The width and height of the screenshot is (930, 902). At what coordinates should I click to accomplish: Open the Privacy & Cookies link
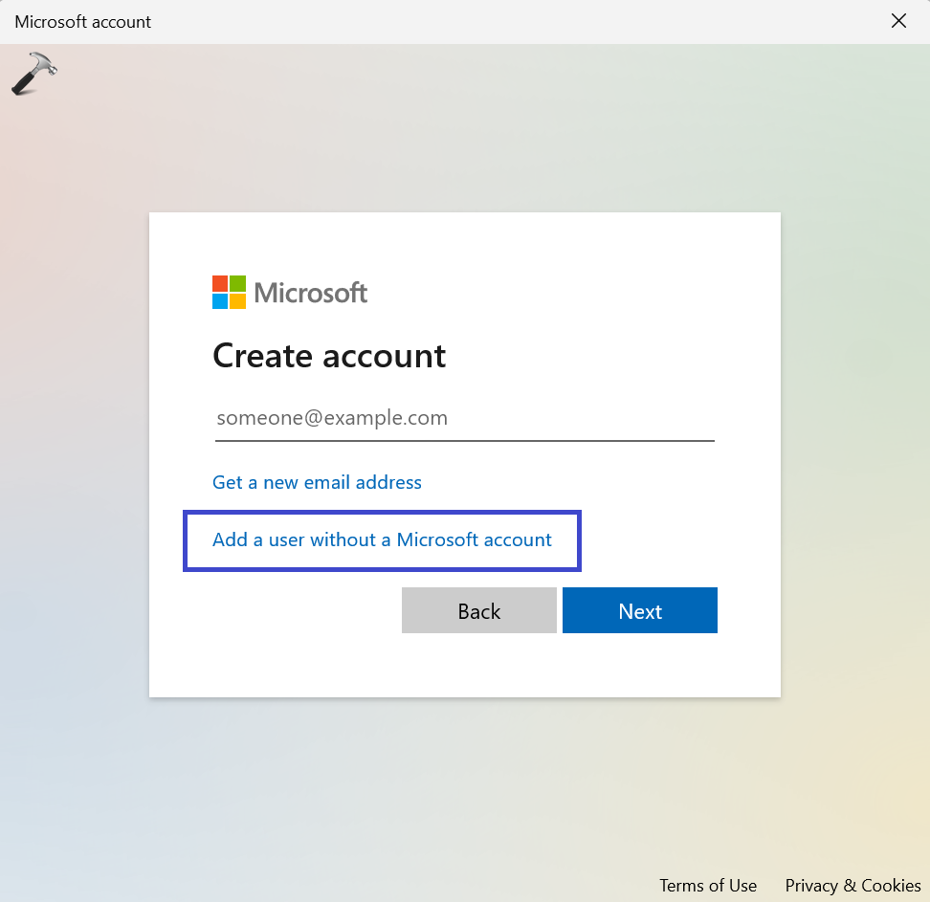pos(852,885)
